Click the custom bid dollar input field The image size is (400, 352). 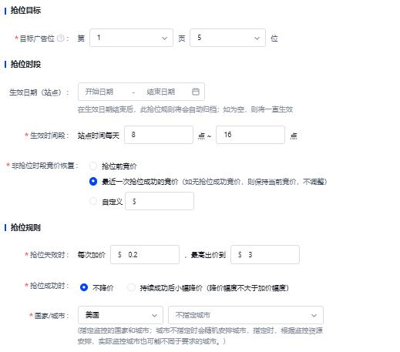[160, 201]
